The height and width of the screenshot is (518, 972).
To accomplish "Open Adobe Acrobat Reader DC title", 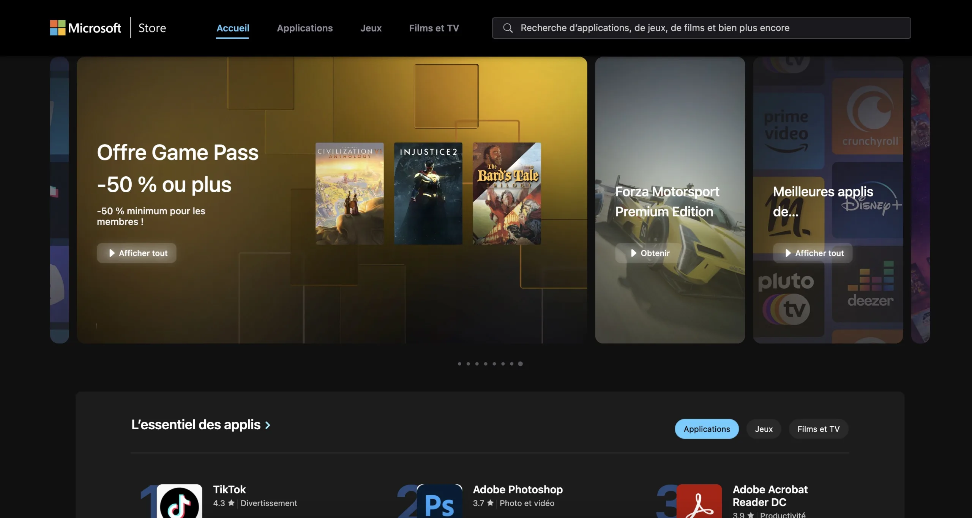I will click(770, 496).
